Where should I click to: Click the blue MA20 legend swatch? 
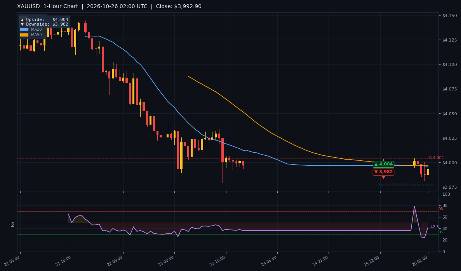[24, 30]
